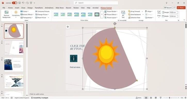This screenshot has width=187, height=99.
Task: Click the info button on the slide
Action: pyautogui.click(x=74, y=58)
